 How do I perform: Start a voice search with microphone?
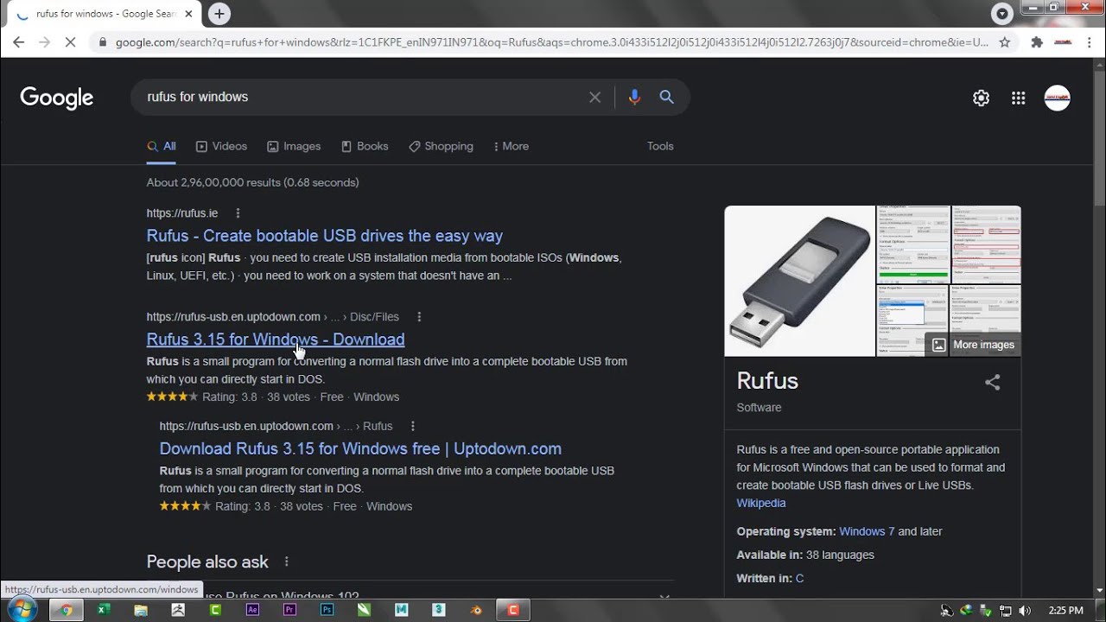[x=634, y=97]
